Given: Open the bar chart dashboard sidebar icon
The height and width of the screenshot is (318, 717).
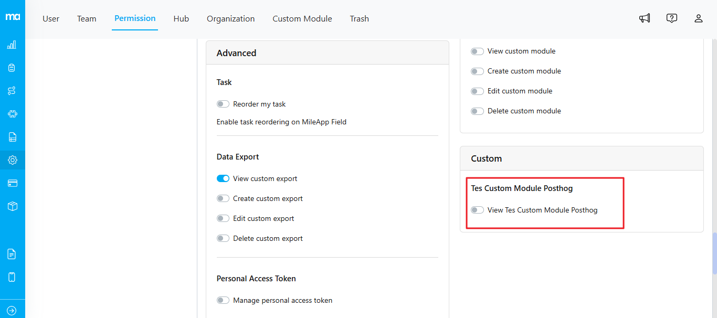Looking at the screenshot, I should pos(12,45).
